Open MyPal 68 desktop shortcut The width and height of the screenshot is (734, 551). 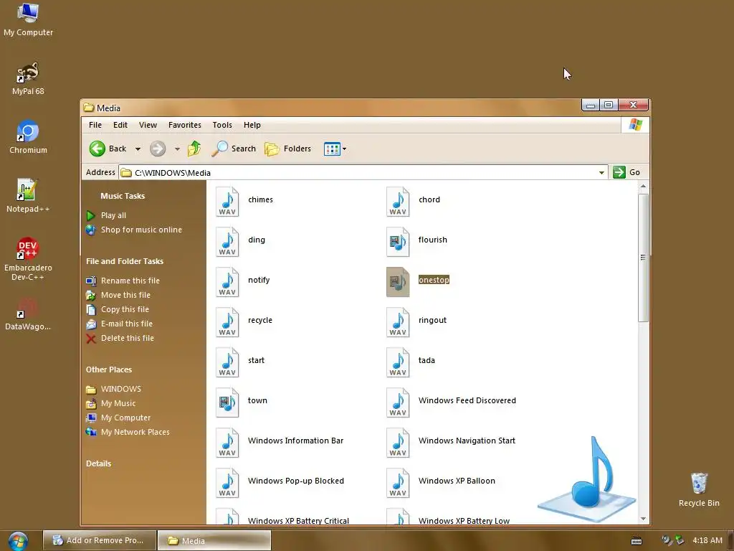28,78
